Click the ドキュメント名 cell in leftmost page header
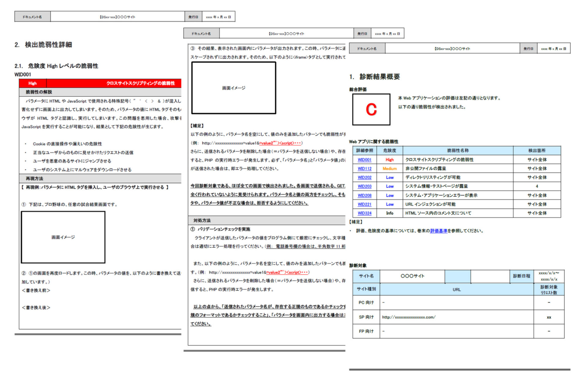 tap(32, 17)
